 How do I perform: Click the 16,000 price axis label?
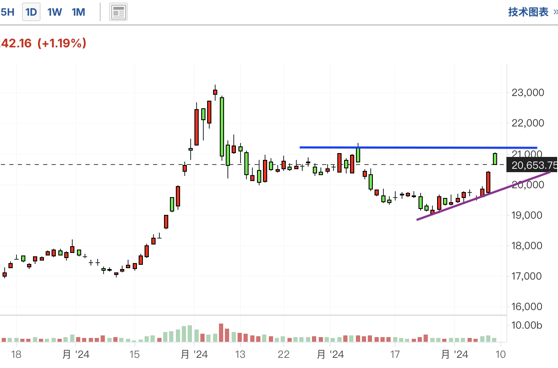(x=528, y=306)
